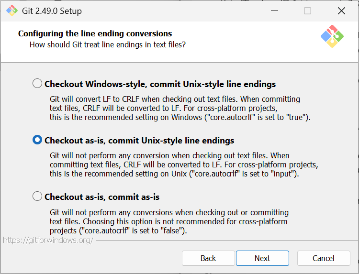Click the description mentioning core.autocrlf set to "true"
The width and height of the screenshot is (359, 274).
click(180, 108)
